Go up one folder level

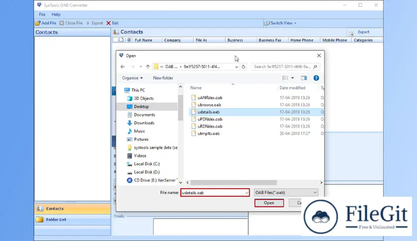pyautogui.click(x=148, y=67)
